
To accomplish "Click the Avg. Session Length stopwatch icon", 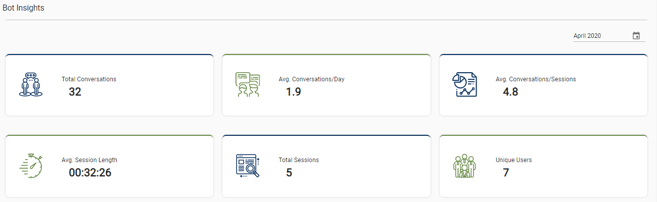I will click(30, 166).
